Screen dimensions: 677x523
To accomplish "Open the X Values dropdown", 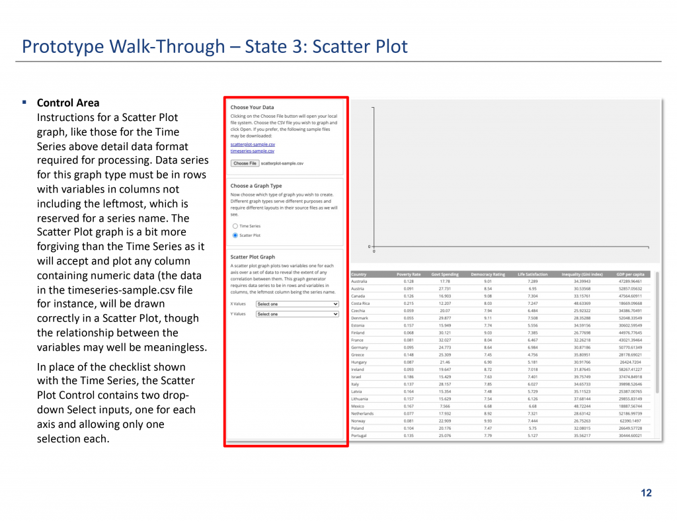I will point(297,304).
